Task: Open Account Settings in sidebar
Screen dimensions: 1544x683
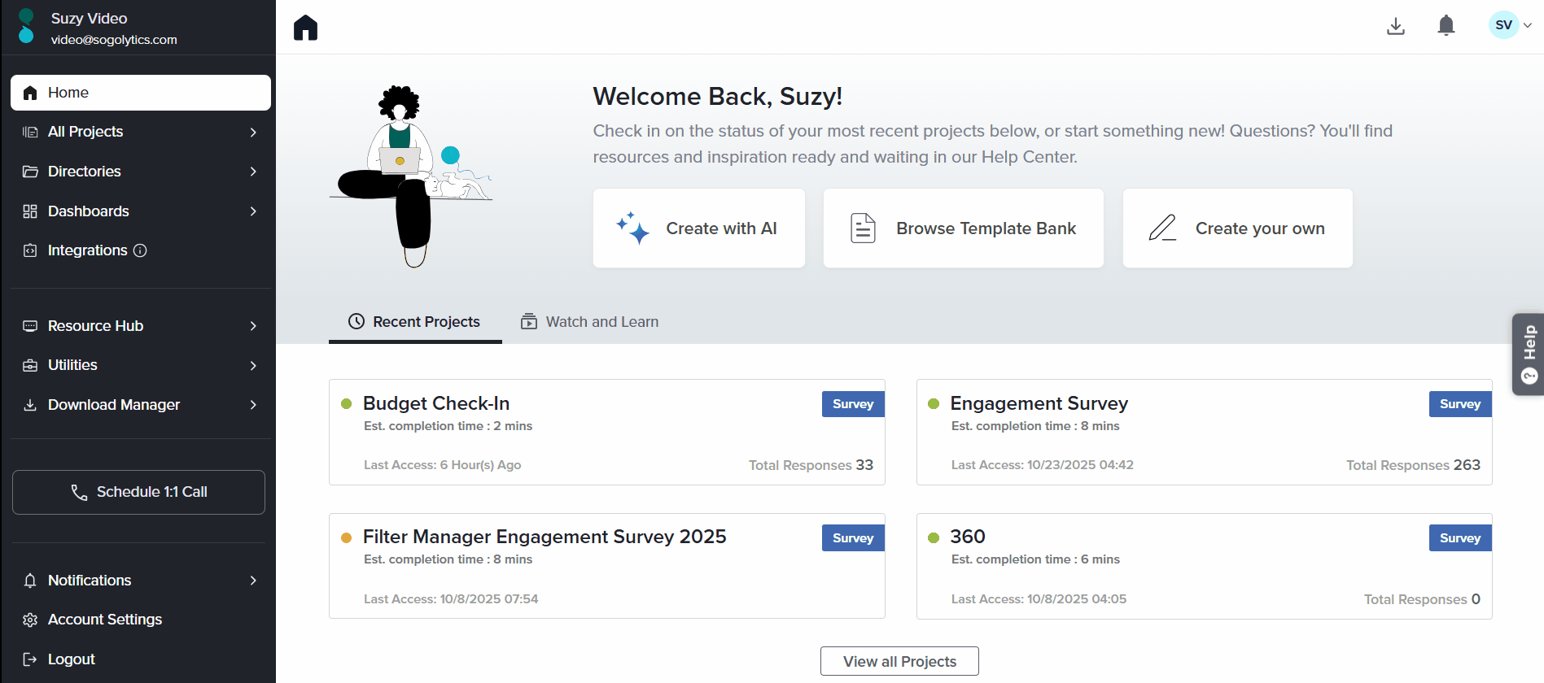Action: pos(105,620)
